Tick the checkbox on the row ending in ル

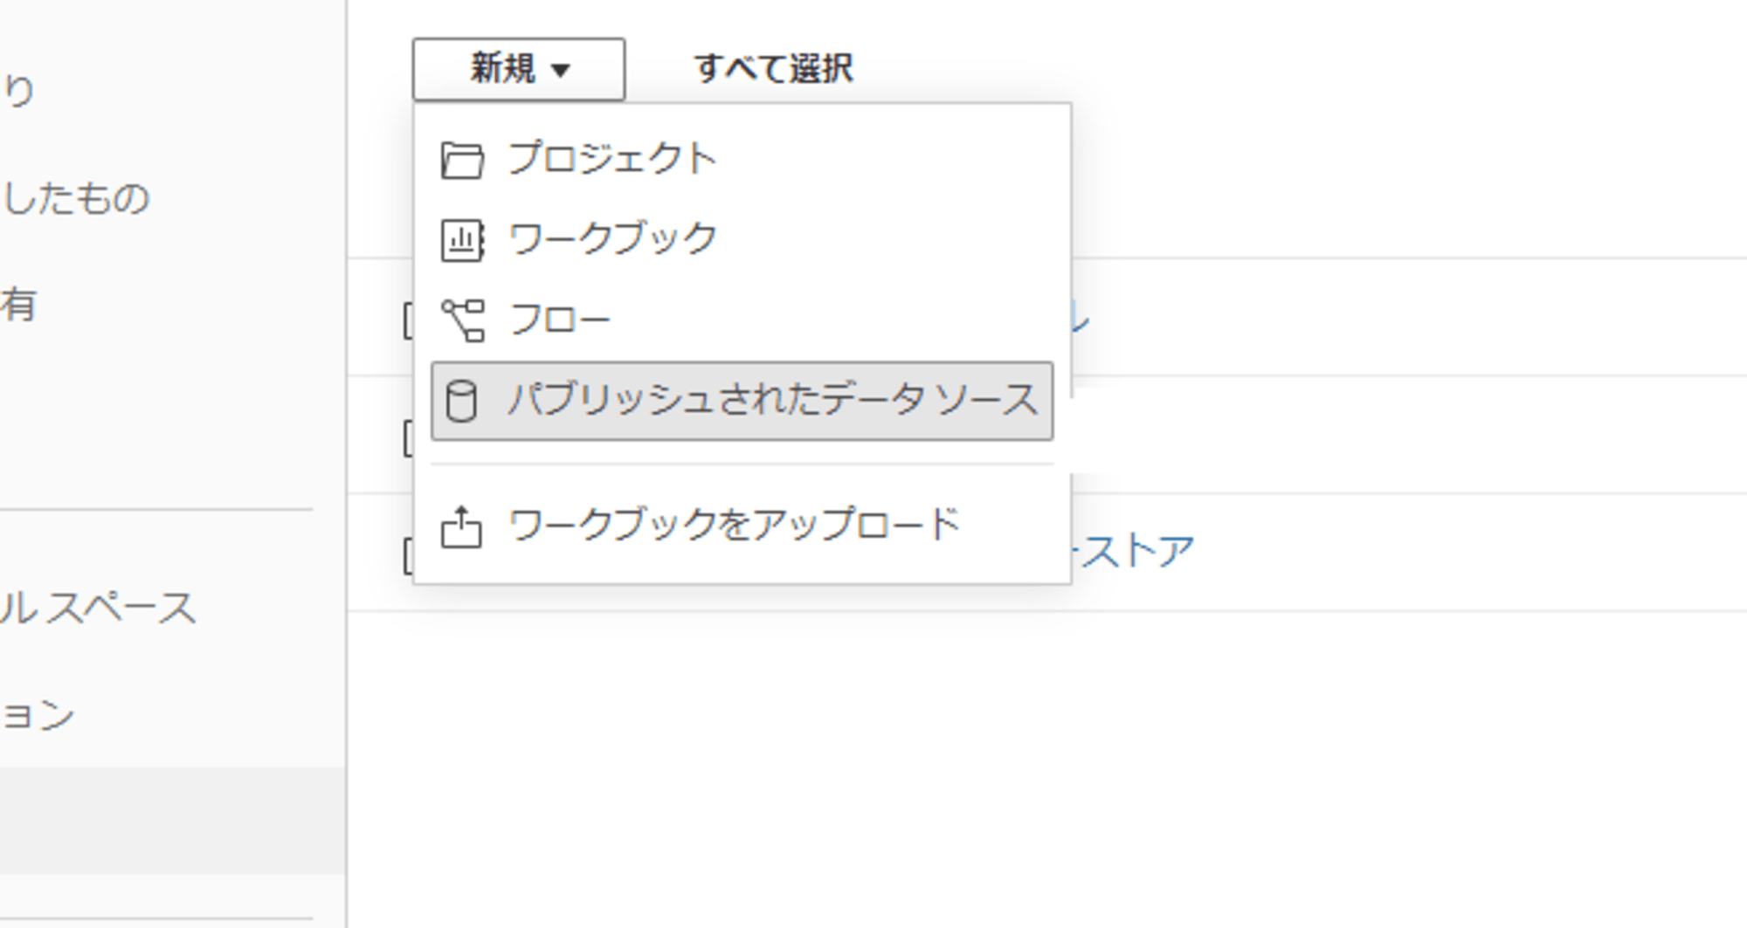[x=408, y=320]
